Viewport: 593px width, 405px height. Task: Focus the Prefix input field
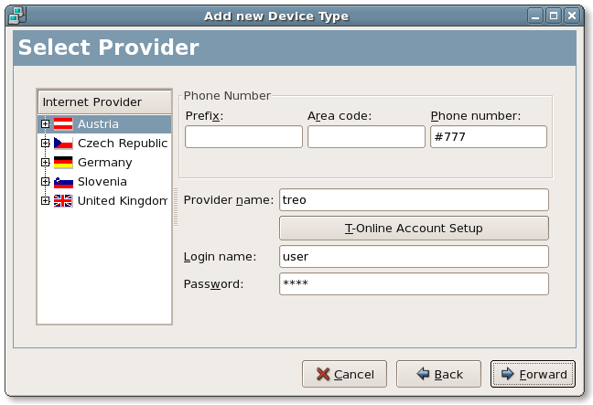[x=243, y=137]
